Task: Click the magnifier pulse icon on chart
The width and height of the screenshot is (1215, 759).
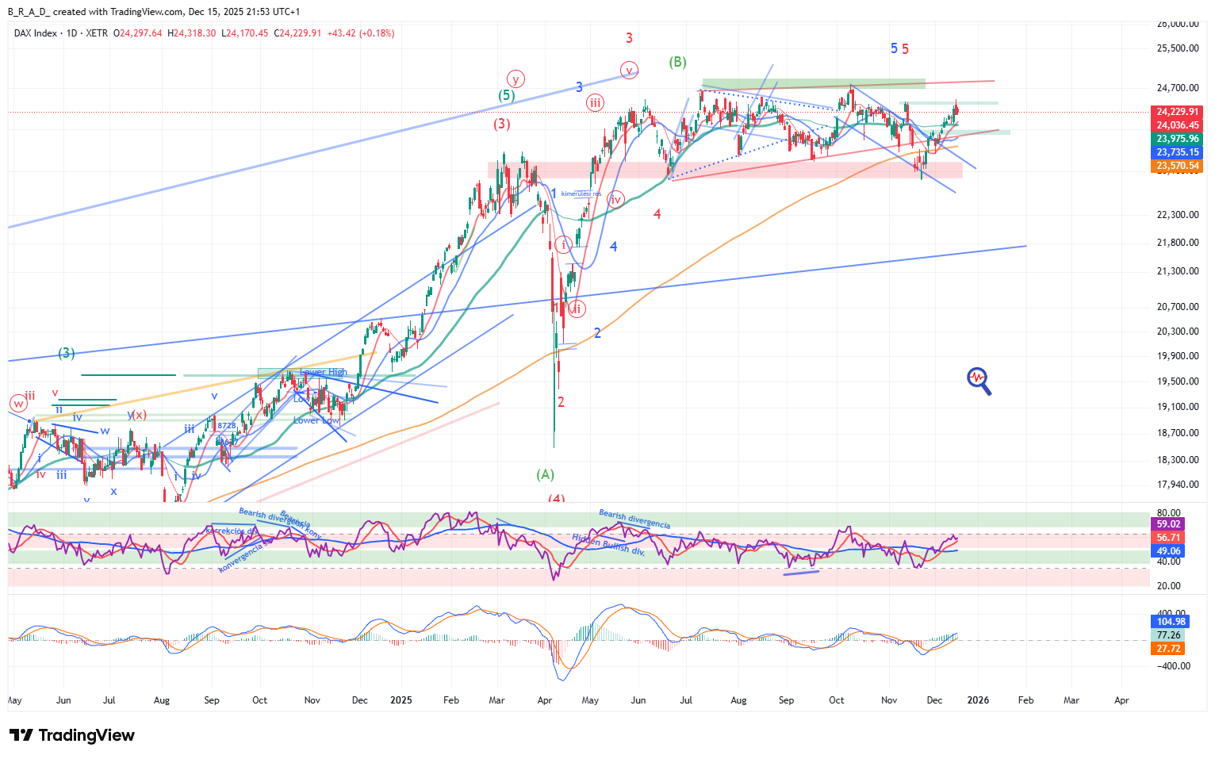Action: tap(979, 380)
